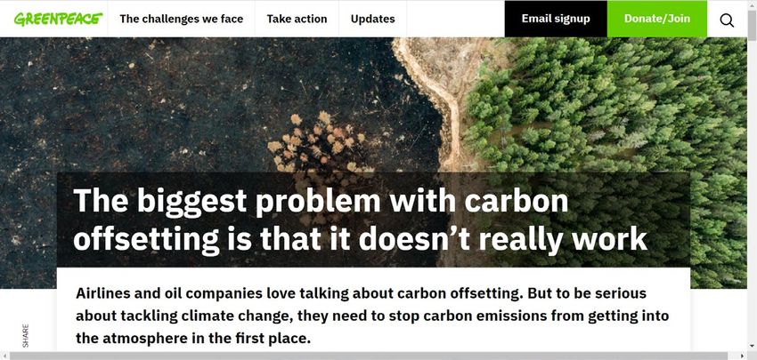Click the vertical scrollbar up arrow

(752, 4)
